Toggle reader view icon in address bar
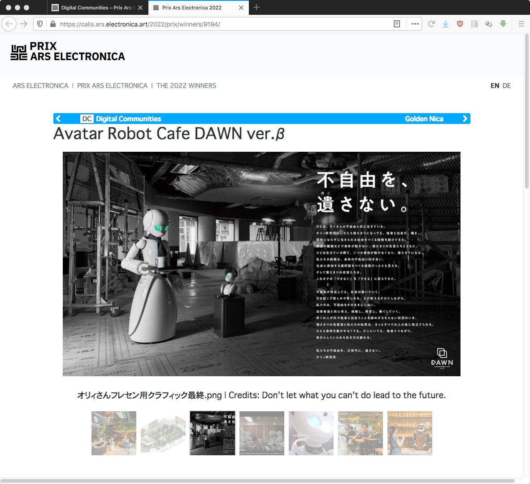This screenshot has width=530, height=484. coord(397,24)
